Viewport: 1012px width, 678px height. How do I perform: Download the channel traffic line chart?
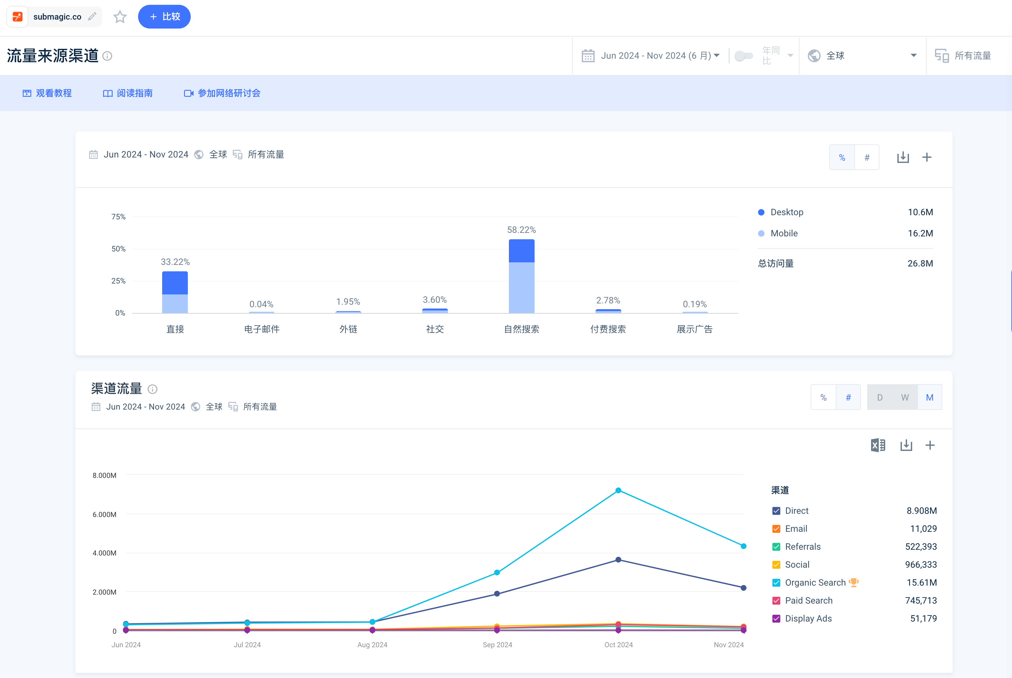(906, 445)
